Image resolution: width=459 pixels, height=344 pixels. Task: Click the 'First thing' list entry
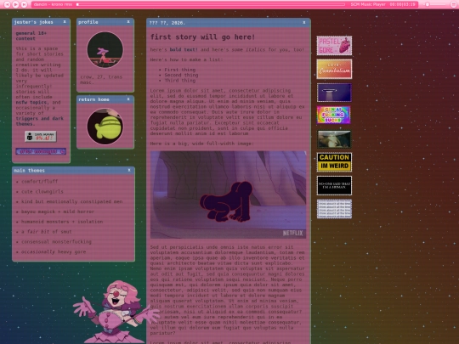(179, 70)
